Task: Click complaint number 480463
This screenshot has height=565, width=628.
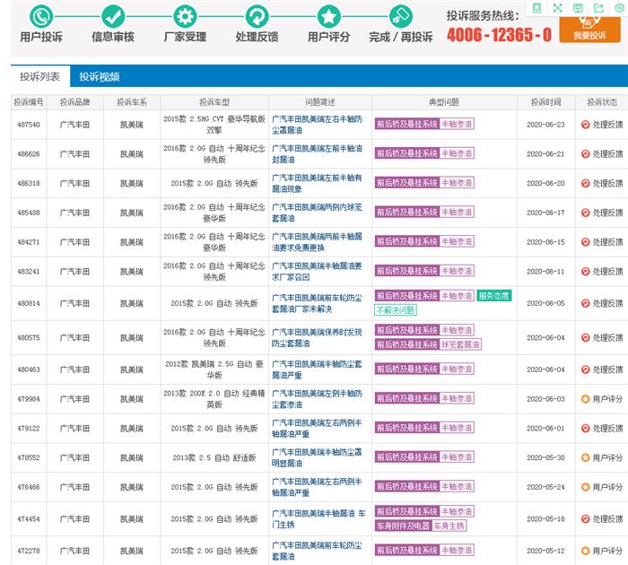Action: [x=29, y=369]
